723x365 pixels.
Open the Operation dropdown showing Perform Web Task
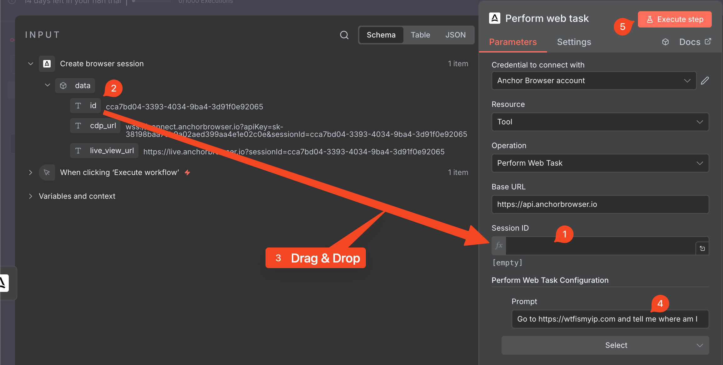coord(600,163)
